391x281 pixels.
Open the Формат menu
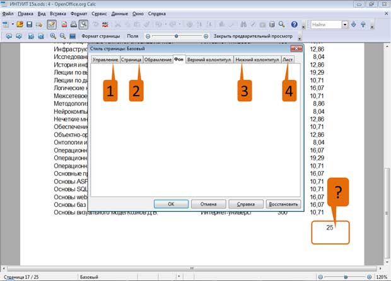tap(79, 14)
